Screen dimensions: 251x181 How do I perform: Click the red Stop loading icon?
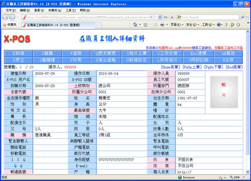click(x=172, y=17)
